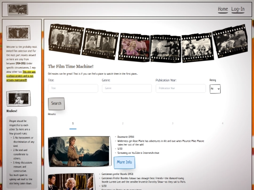
Task: Click rule '1. No harassment or discrimination'
Action: pos(24,142)
